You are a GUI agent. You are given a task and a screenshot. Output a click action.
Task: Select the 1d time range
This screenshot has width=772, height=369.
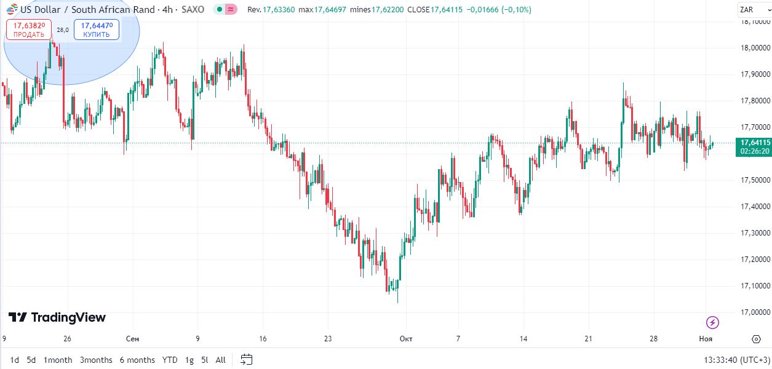point(14,360)
